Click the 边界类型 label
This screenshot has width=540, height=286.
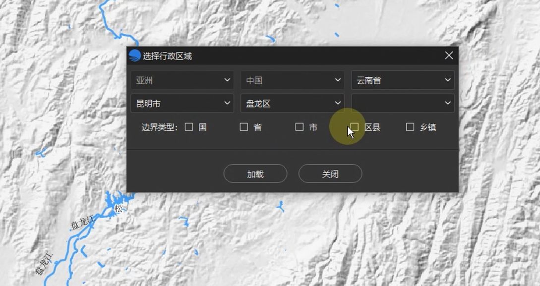(x=160, y=127)
